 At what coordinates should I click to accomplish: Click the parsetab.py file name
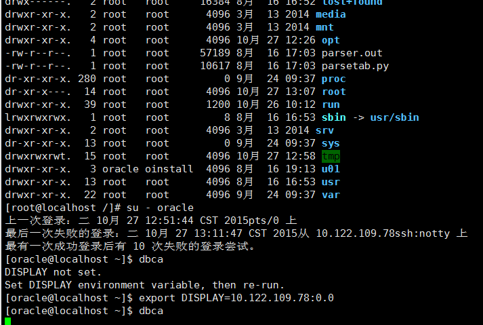click(355, 66)
